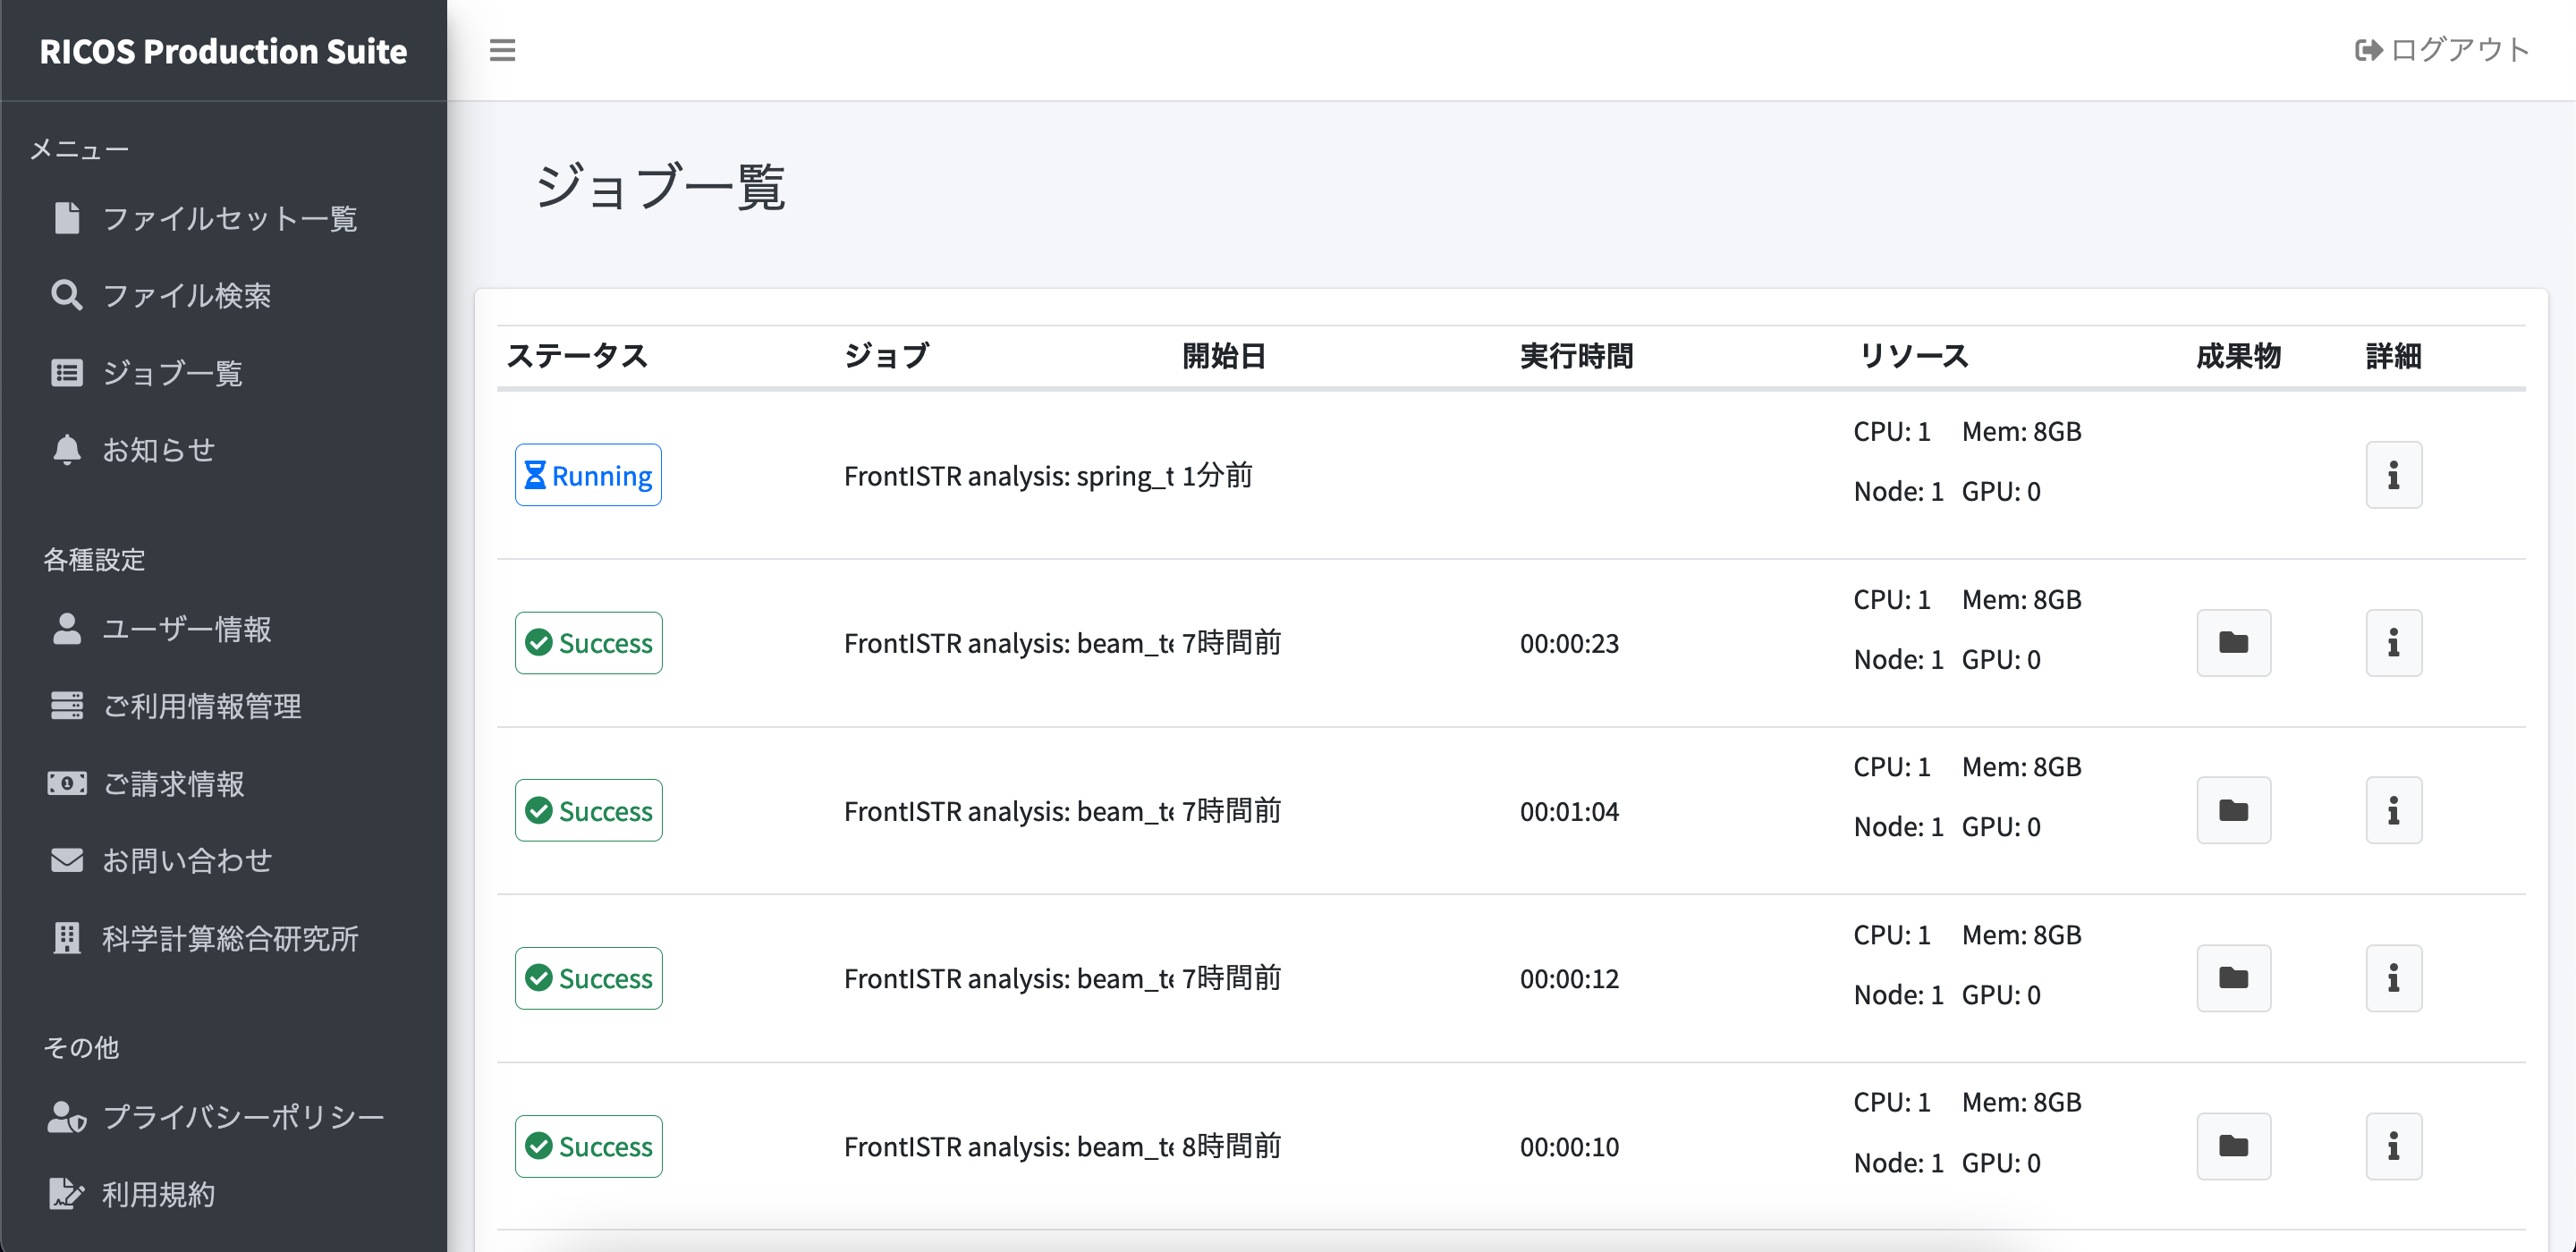This screenshot has width=2576, height=1252.
Task: Click the RICOS Production Suite title
Action: (223, 51)
